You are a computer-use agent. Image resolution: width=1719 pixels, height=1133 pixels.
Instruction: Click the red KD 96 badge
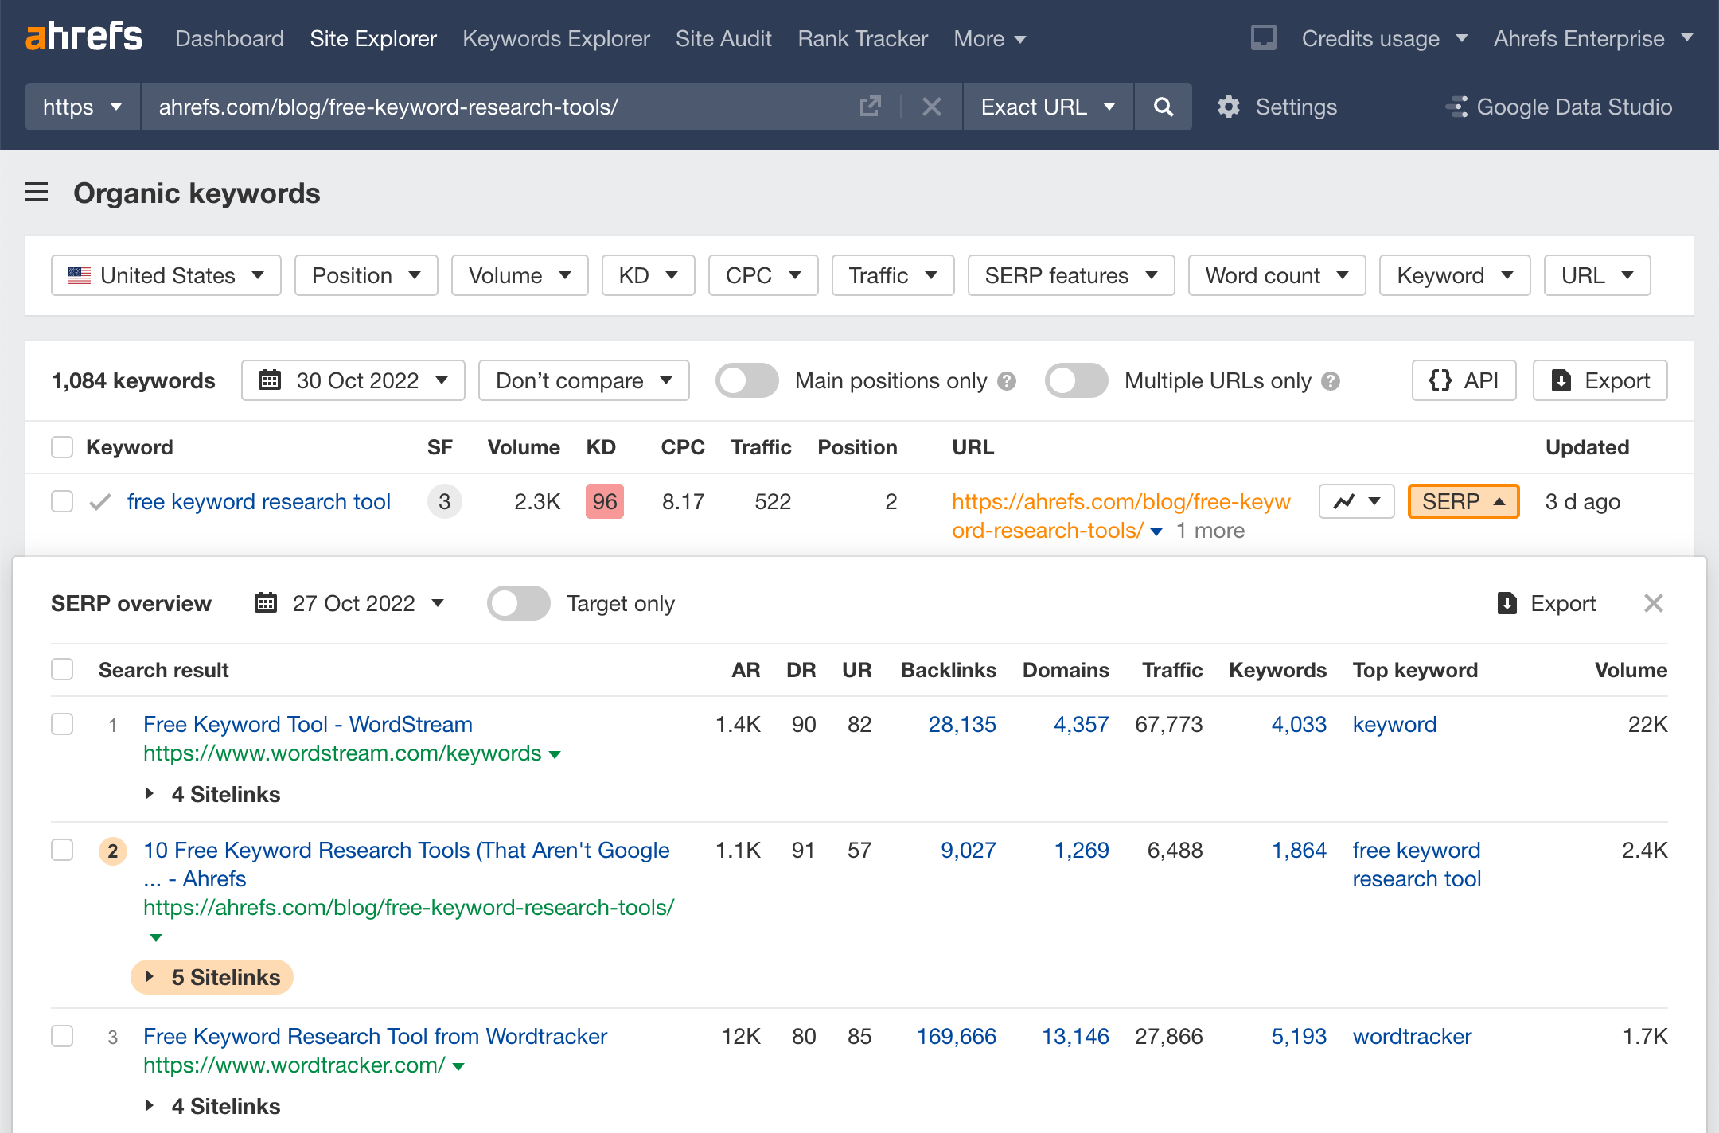click(x=604, y=501)
